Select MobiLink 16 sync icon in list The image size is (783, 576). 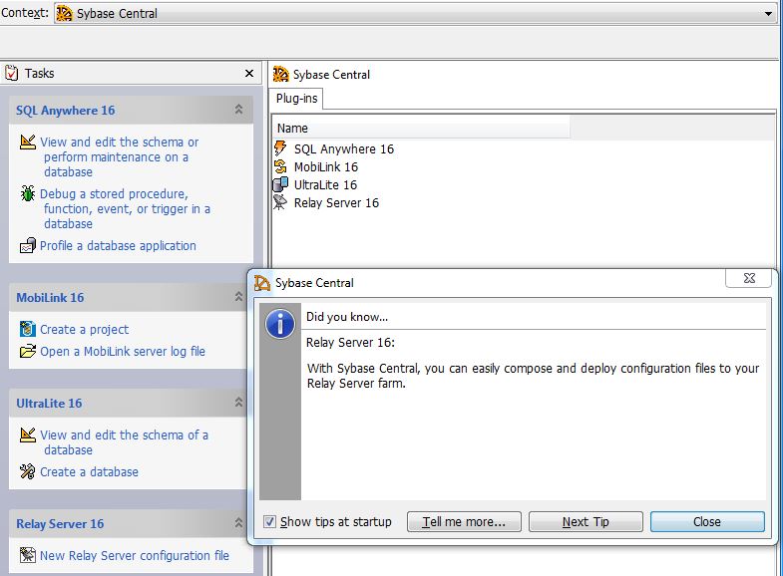click(280, 166)
